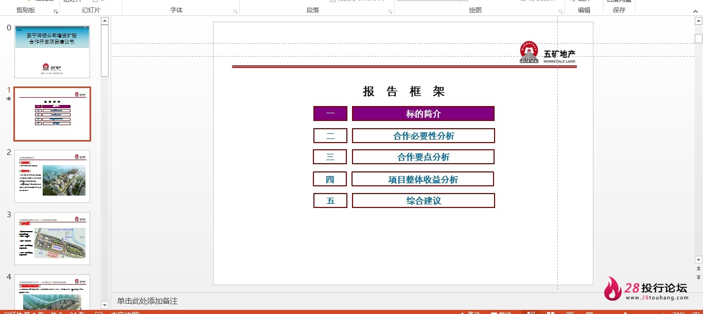Click the slide editor vertical scroll thumb

[698, 39]
